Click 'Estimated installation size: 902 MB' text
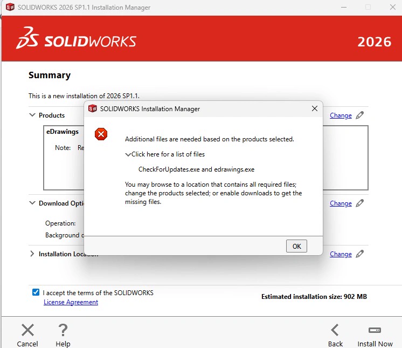This screenshot has height=348, width=402. [x=314, y=297]
